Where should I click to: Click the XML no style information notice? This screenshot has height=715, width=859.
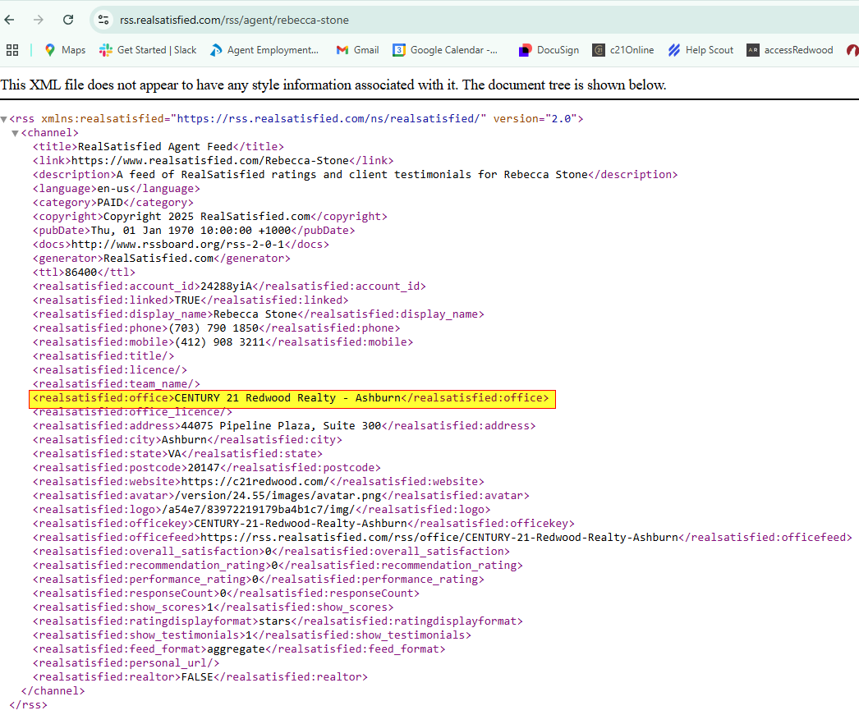(333, 85)
